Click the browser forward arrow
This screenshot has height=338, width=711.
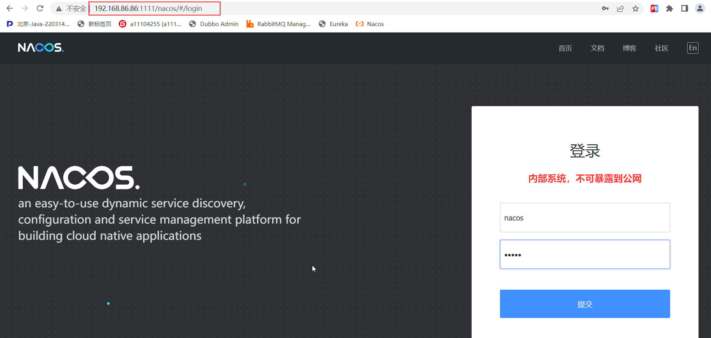coord(25,8)
